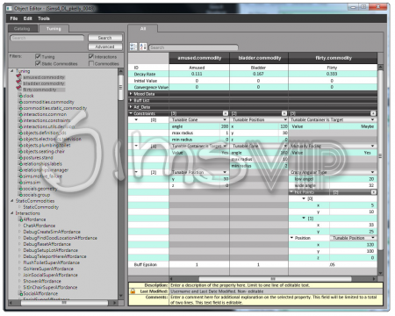Collapse the StaticCommodities tree node
The image size is (395, 316).
click(x=12, y=201)
